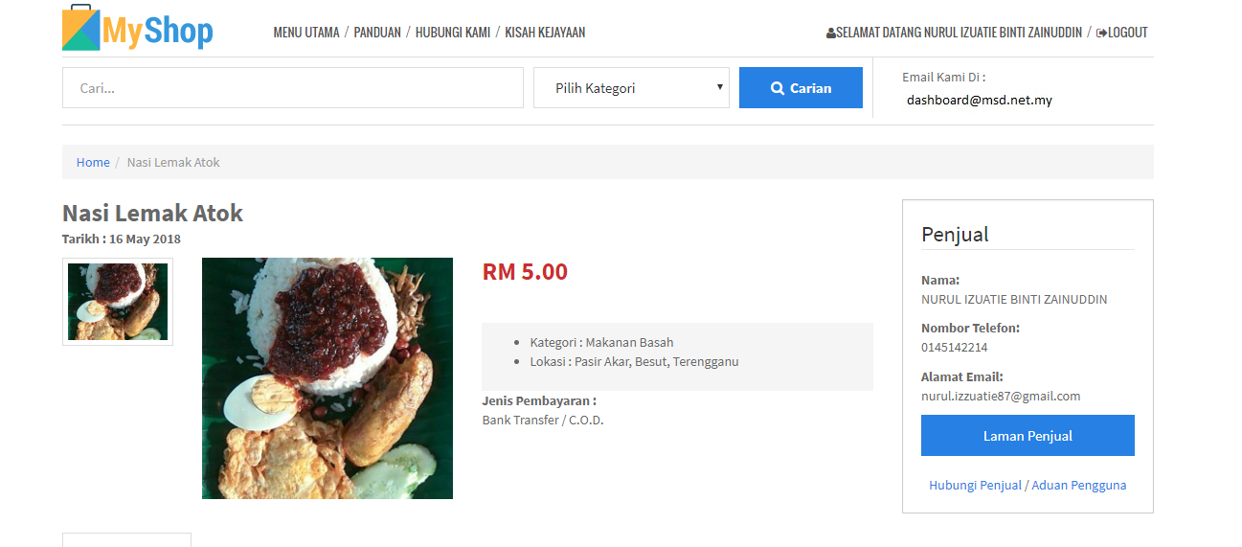Click the magnifier icon in the Carian button

[778, 88]
